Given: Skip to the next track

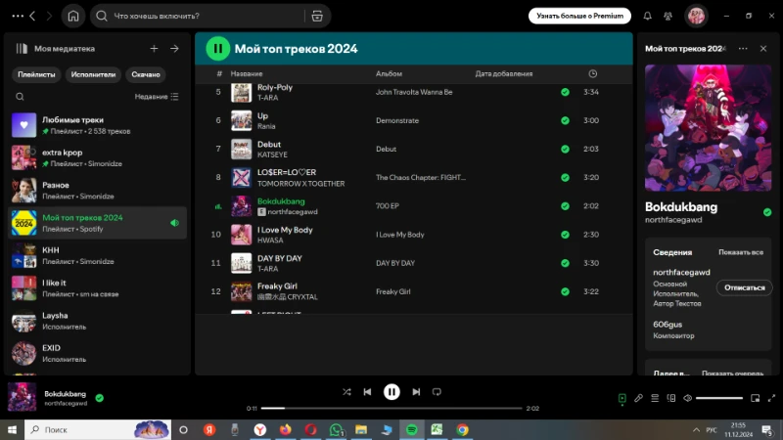Looking at the screenshot, I should [x=416, y=392].
